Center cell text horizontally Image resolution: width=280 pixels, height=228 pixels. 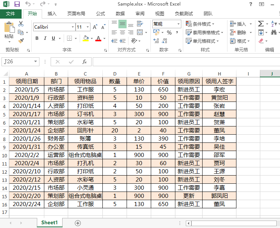pyautogui.click(x=122, y=32)
